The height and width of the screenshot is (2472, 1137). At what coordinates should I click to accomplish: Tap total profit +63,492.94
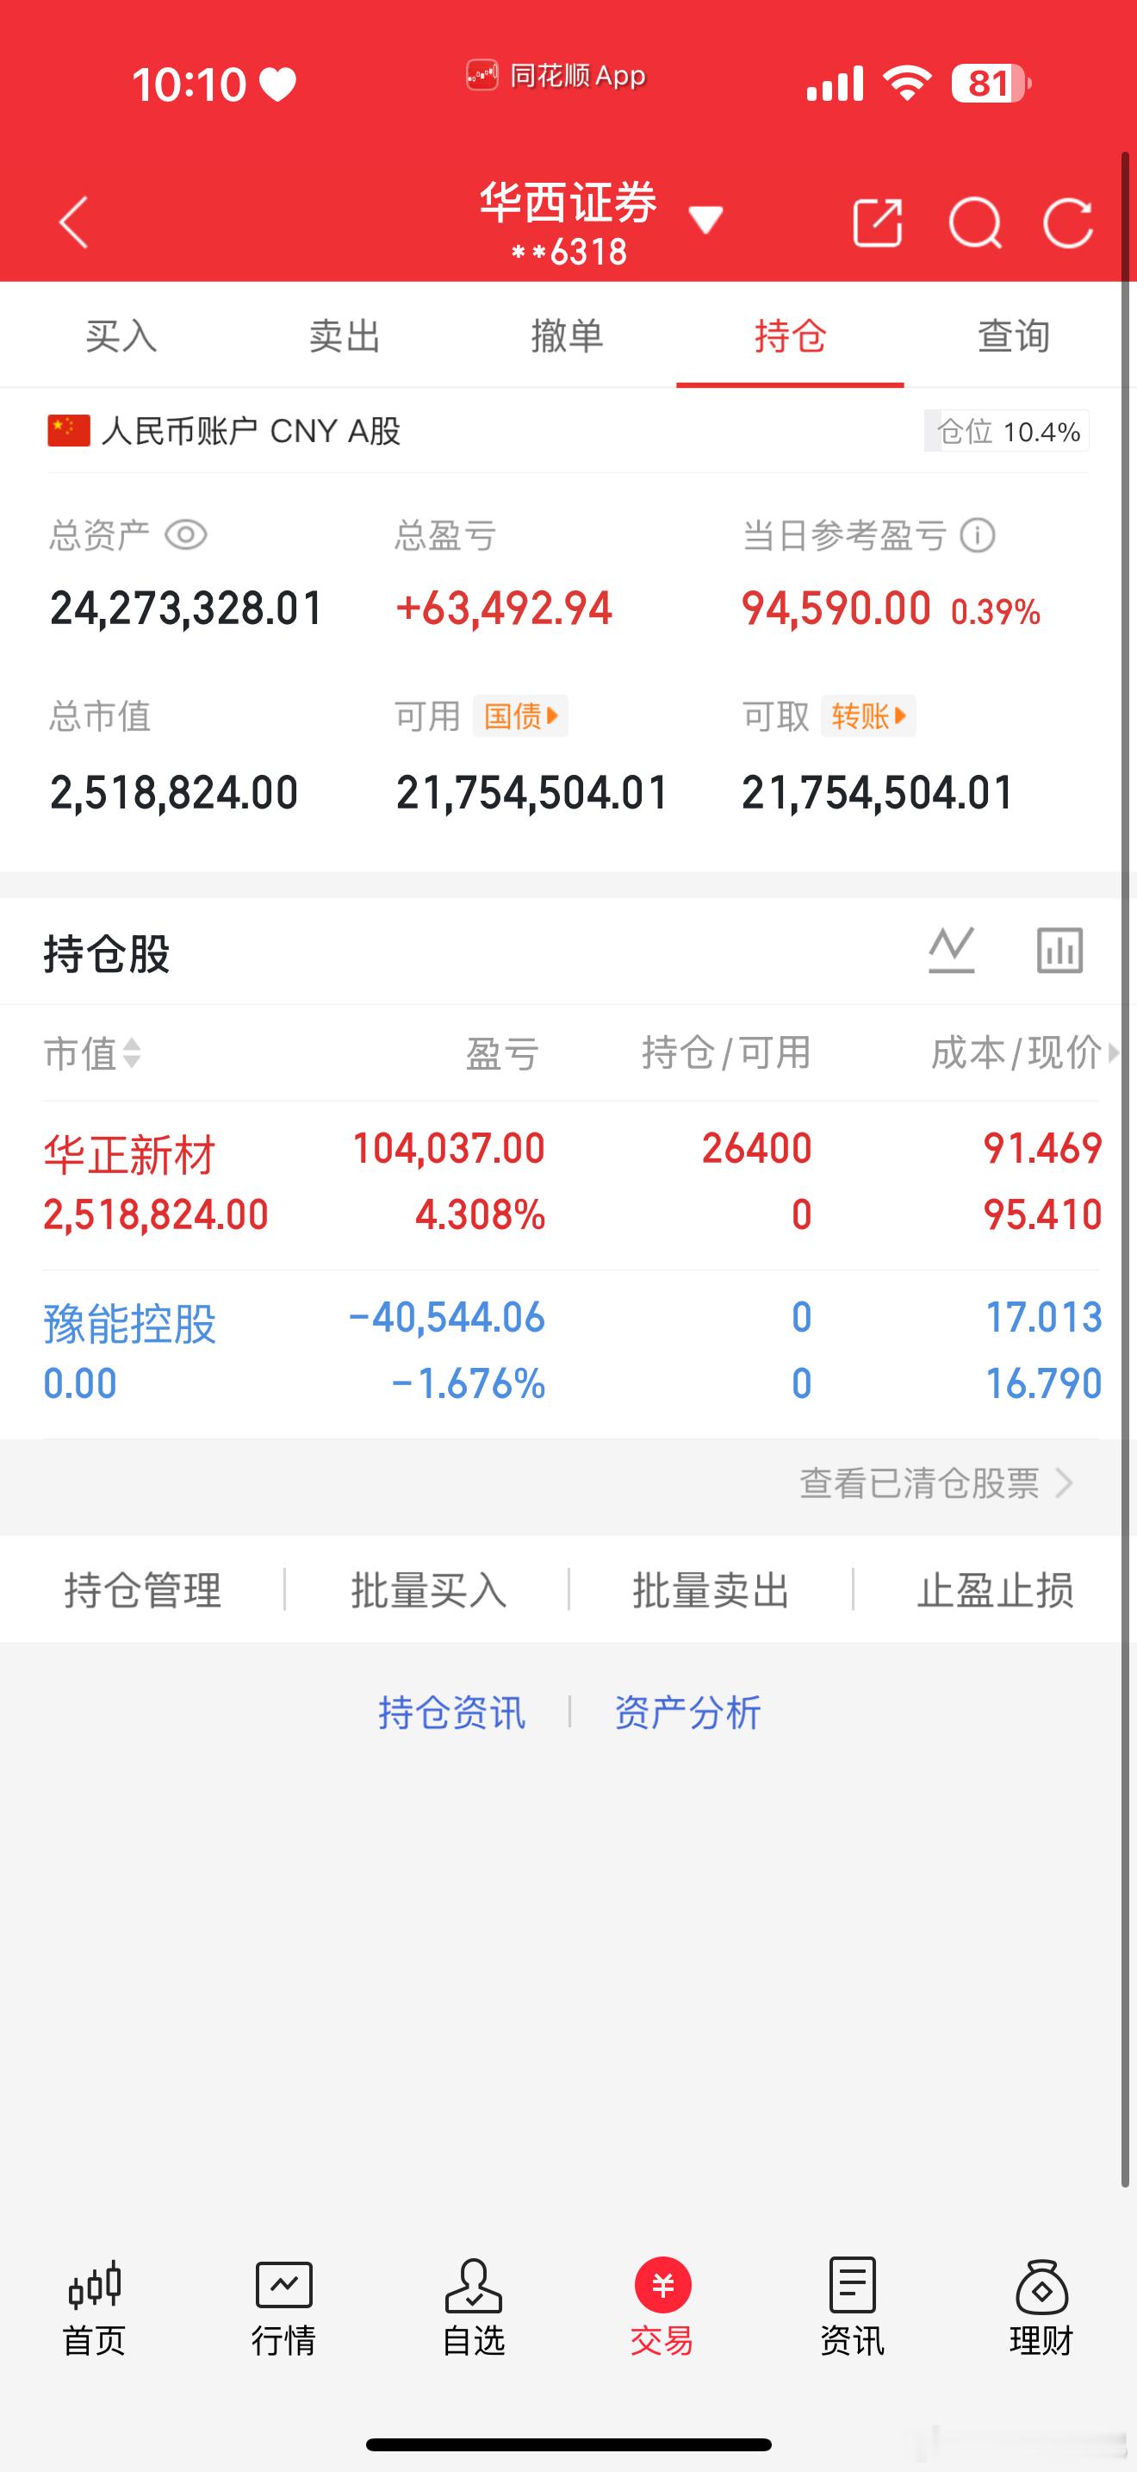click(x=503, y=609)
